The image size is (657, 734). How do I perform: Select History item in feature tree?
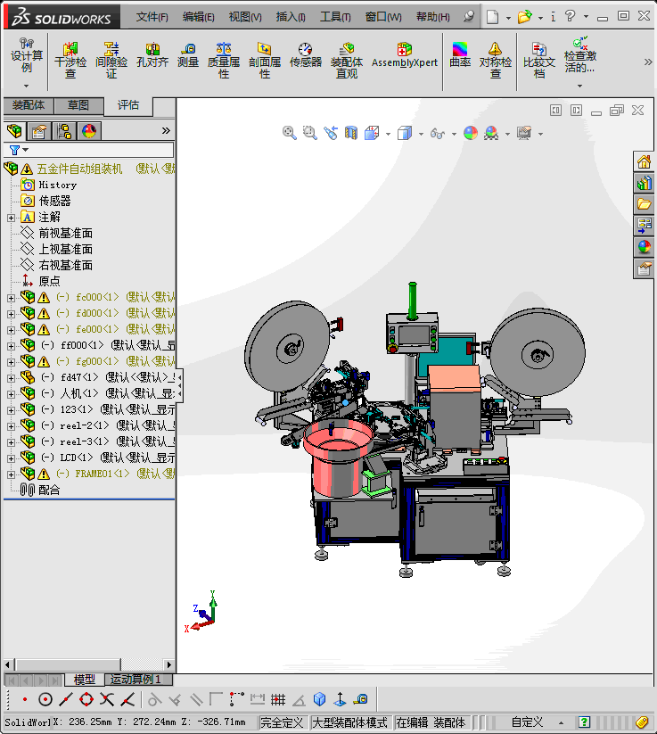[x=58, y=185]
